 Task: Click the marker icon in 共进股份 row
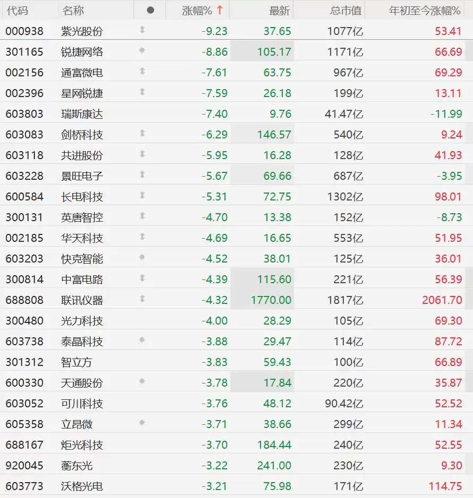click(x=142, y=154)
